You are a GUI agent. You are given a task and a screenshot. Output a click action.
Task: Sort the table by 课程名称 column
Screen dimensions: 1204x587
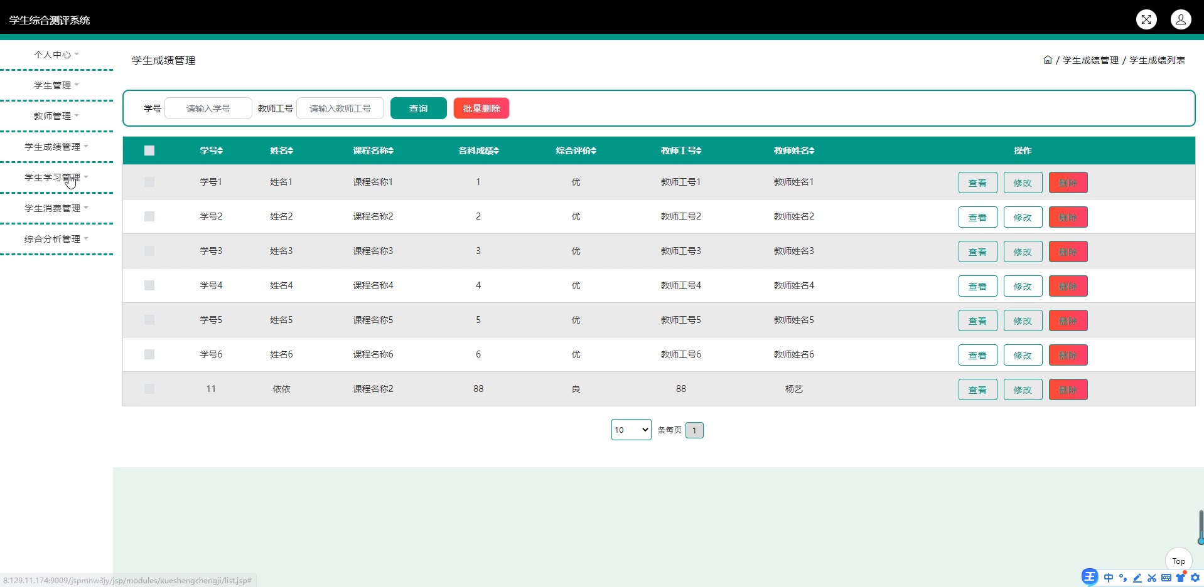374,151
